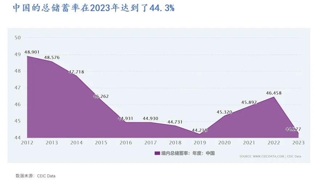Click the y-axis value 50
The width and height of the screenshot is (314, 184).
pos(18,38)
